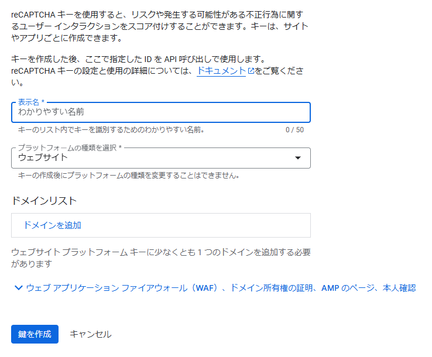Focus the 表示名 text input field
The width and height of the screenshot is (432, 357).
160,112
